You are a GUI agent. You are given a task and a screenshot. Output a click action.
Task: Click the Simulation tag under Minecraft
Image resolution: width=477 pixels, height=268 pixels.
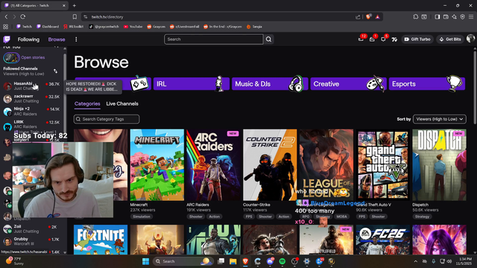pyautogui.click(x=142, y=217)
